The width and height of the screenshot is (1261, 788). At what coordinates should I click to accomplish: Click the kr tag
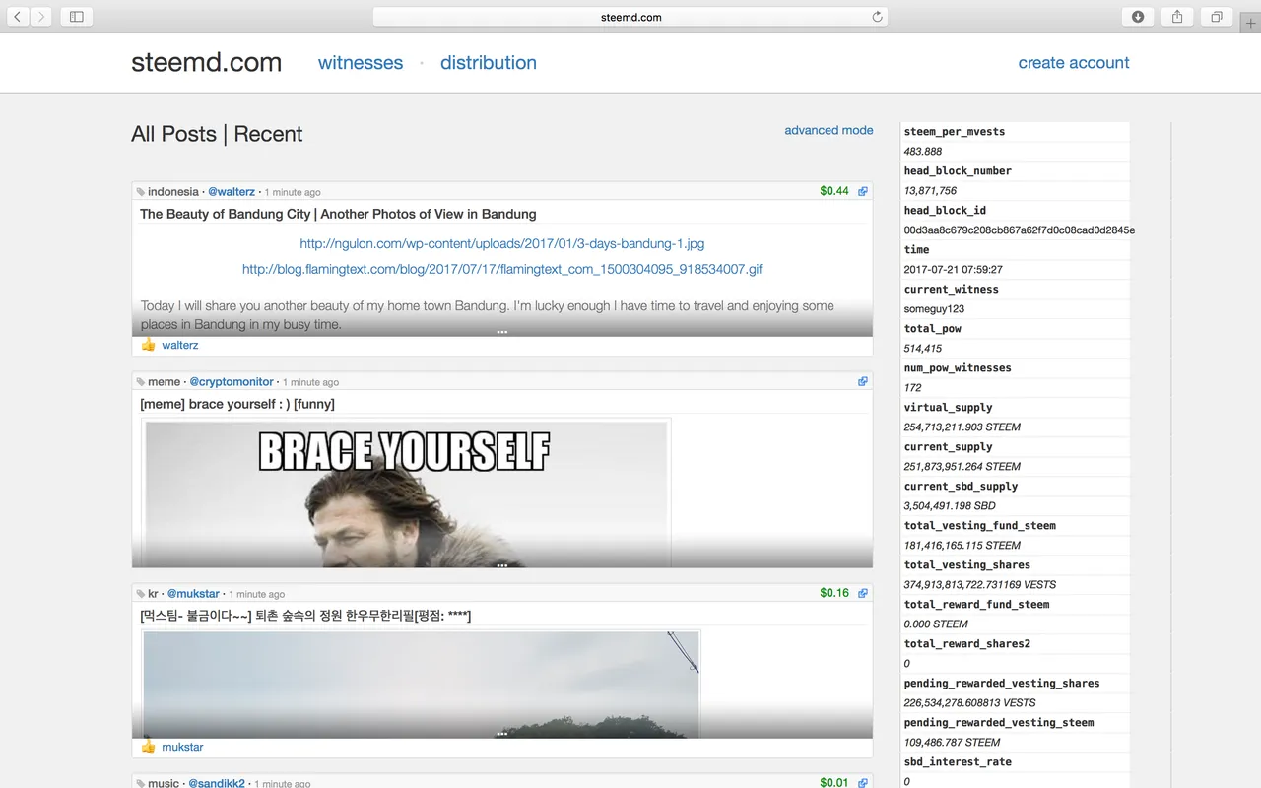pos(153,594)
